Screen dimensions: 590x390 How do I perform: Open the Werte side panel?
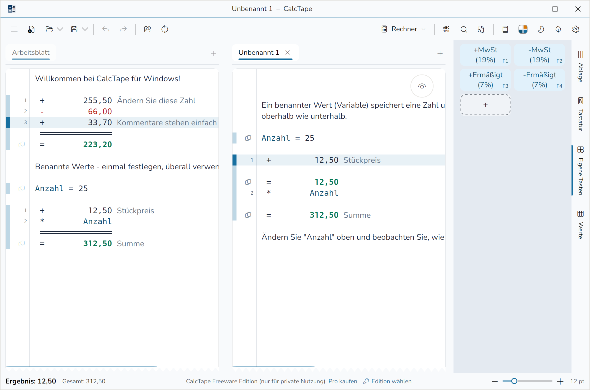(x=580, y=224)
